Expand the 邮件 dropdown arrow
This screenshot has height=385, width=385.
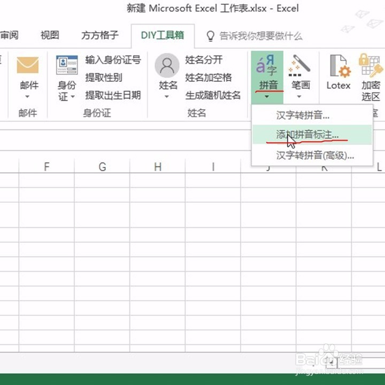27,96
